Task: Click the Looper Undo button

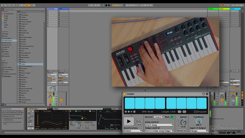Action: coord(139,121)
